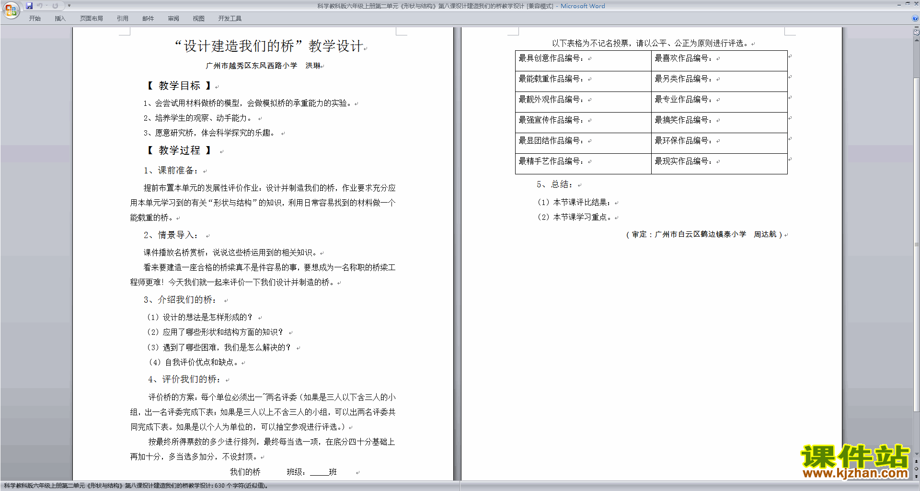Open Select Browse Object round button
The height and width of the screenshot is (491, 920).
[x=916, y=468]
